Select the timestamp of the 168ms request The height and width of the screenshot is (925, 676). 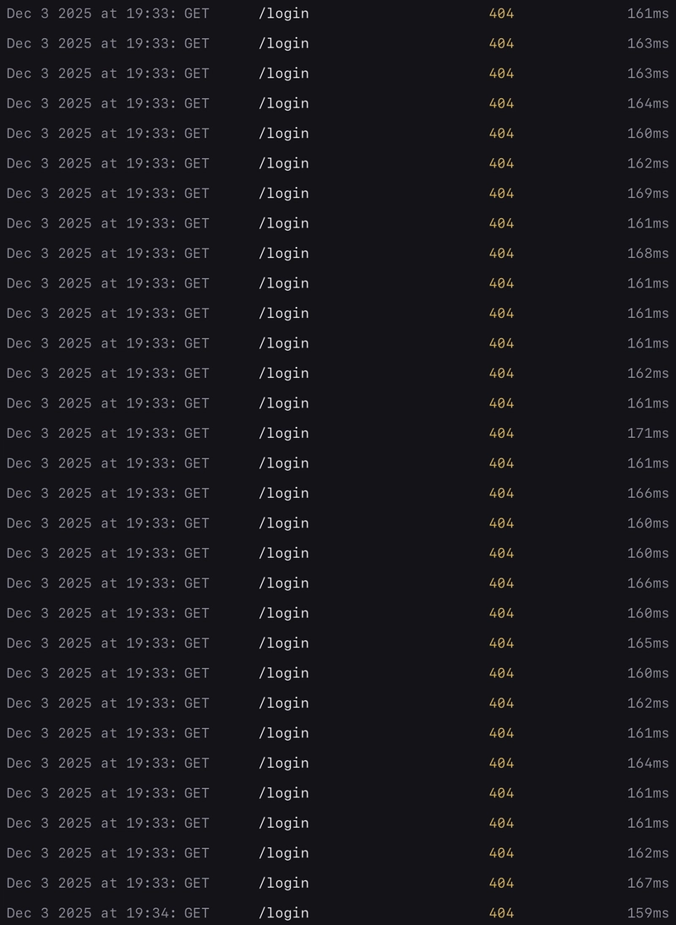pyautogui.click(x=107, y=254)
